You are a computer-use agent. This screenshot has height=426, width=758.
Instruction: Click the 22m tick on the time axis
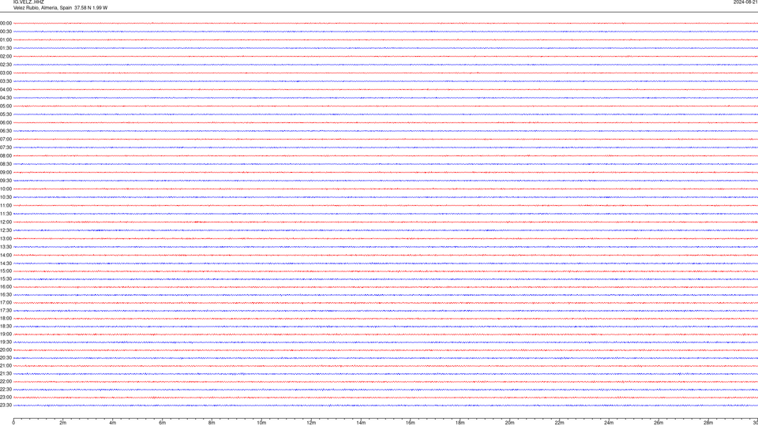pos(559,423)
